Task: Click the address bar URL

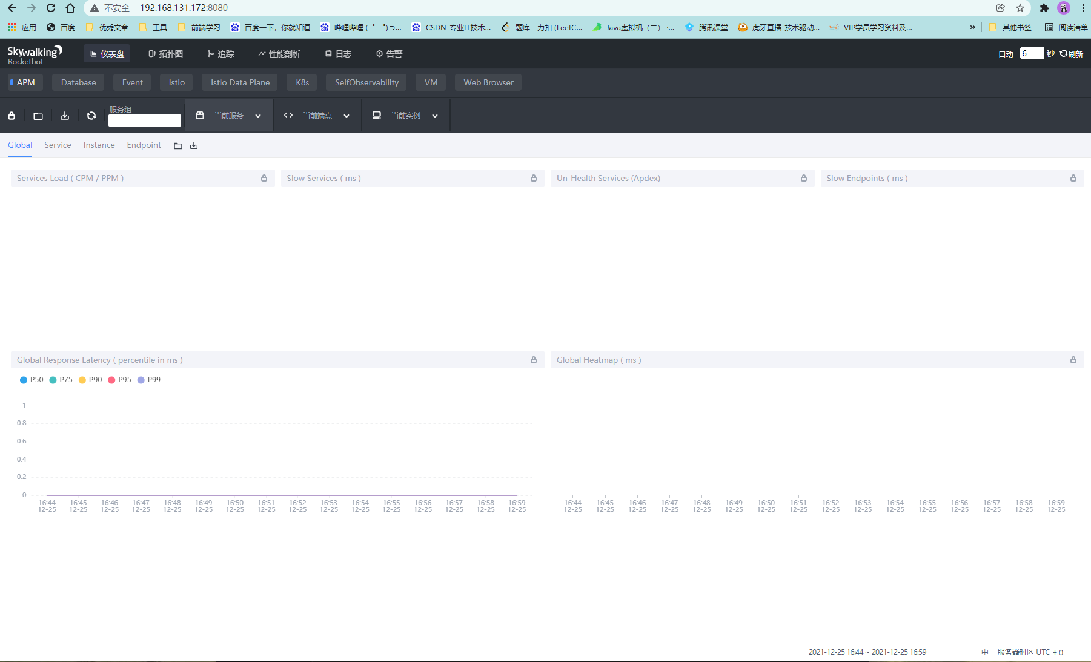Action: 184,8
